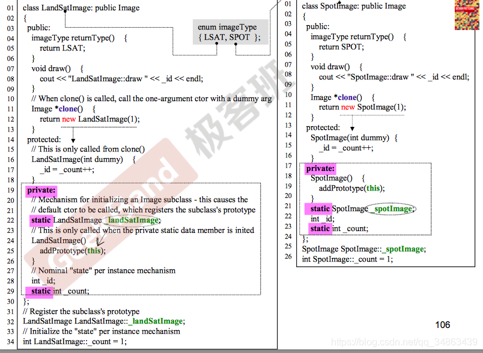The image size is (483, 353).
Task: Click the page number 106
Action: coord(442,325)
